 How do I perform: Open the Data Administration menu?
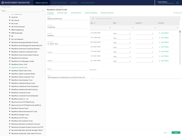pos(88,3)
